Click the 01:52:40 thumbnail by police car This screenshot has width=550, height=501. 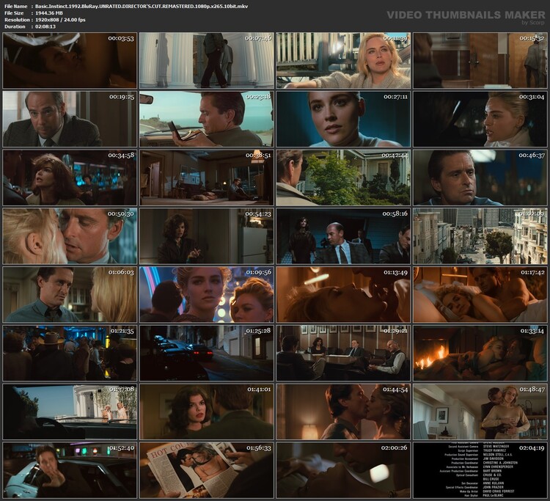(70, 469)
